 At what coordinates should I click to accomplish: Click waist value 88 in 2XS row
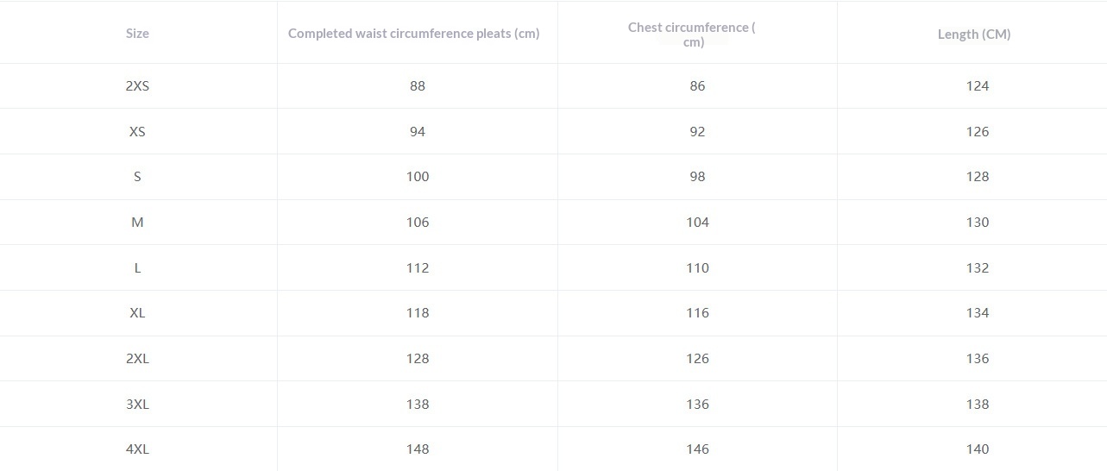418,86
